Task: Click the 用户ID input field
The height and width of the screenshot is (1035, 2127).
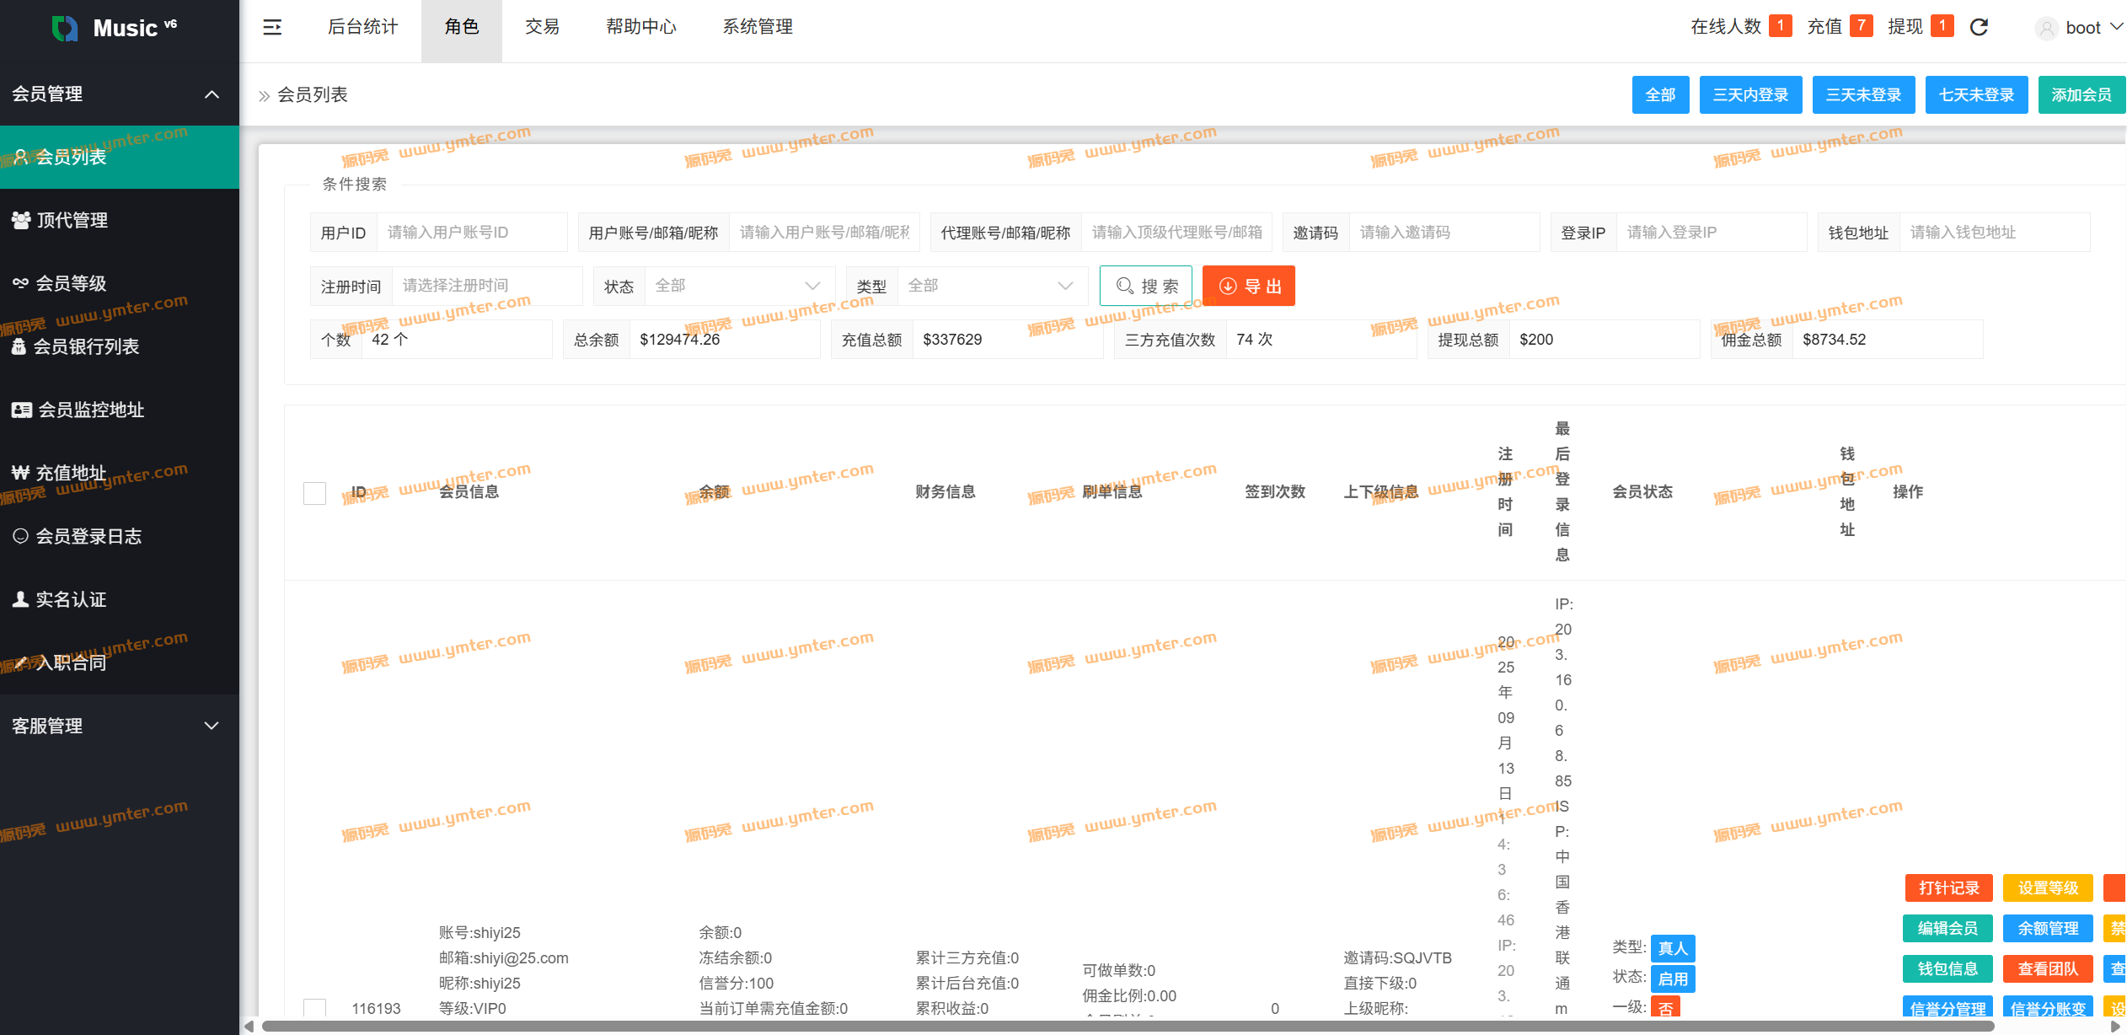Action: 470,233
